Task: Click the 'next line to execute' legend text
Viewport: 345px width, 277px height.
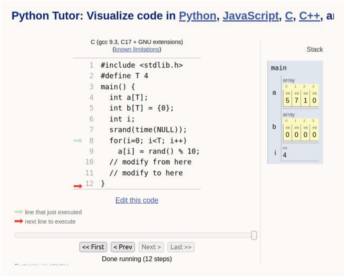Action: tap(50, 222)
